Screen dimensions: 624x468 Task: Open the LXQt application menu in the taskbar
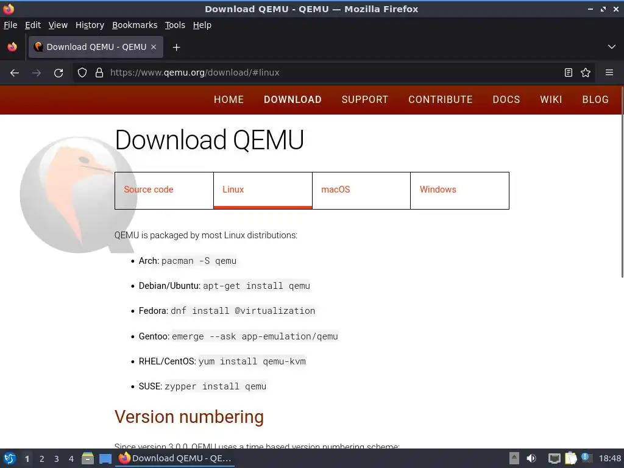[x=10, y=458]
